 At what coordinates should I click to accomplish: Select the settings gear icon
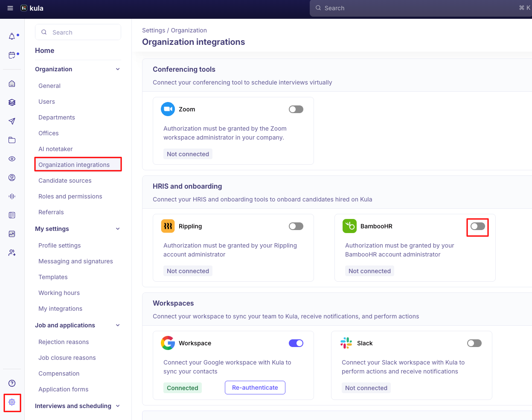[x=12, y=402]
